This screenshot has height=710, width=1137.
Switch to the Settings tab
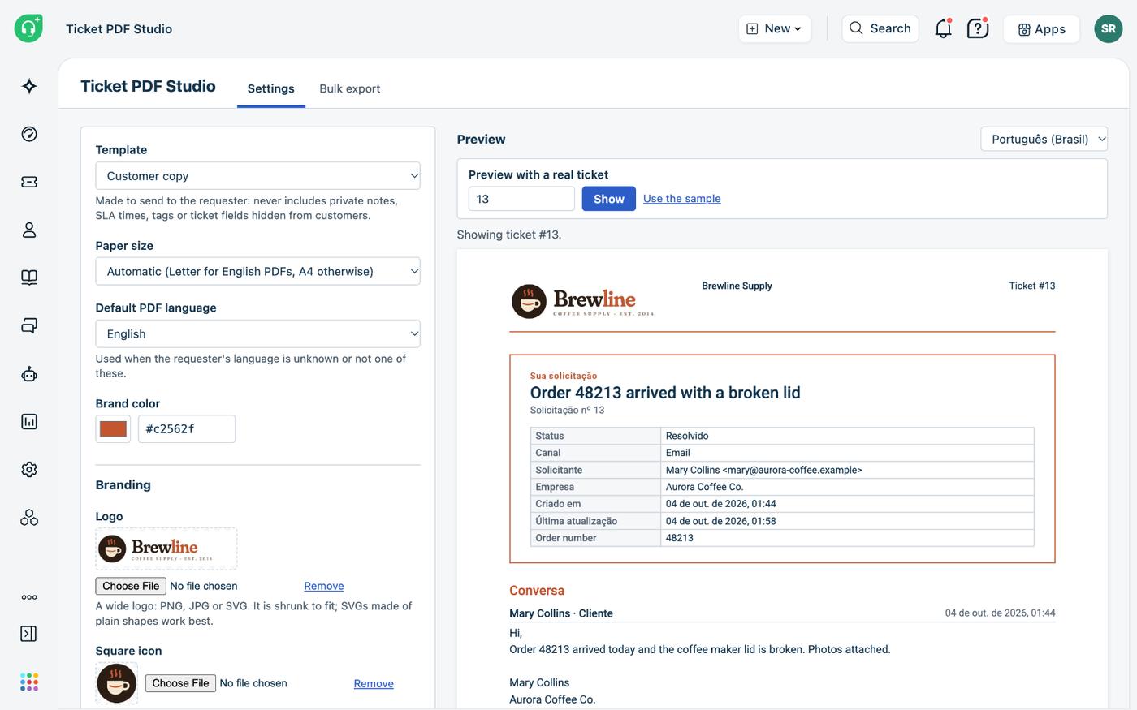pos(271,88)
